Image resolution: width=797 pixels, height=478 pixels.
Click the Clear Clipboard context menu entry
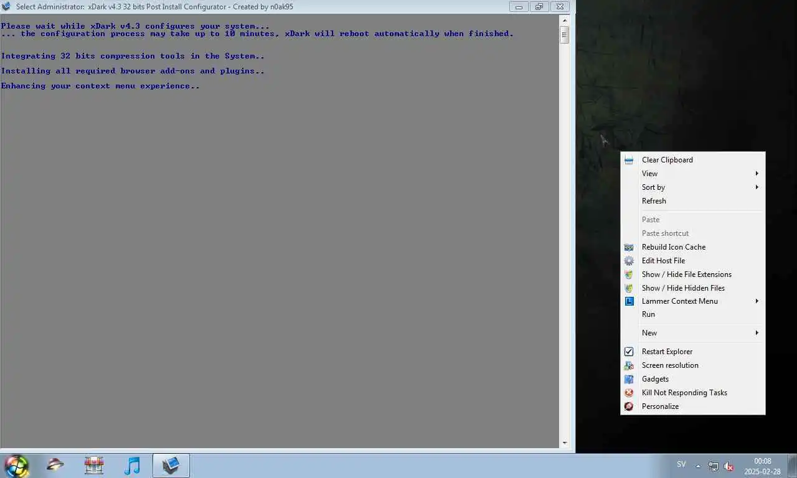693,160
